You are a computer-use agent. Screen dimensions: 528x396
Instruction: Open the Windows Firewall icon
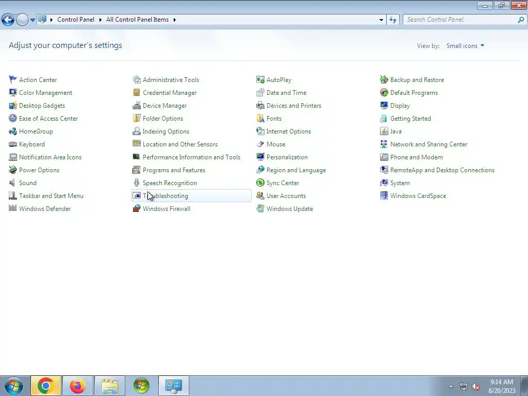[x=136, y=208]
